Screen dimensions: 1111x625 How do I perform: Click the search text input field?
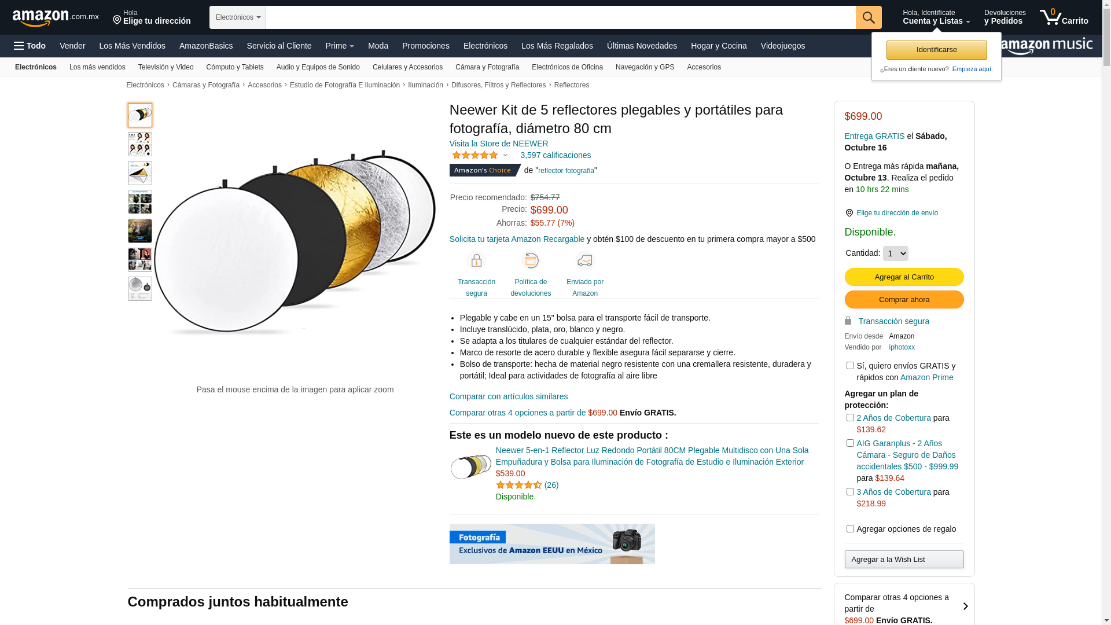click(561, 17)
